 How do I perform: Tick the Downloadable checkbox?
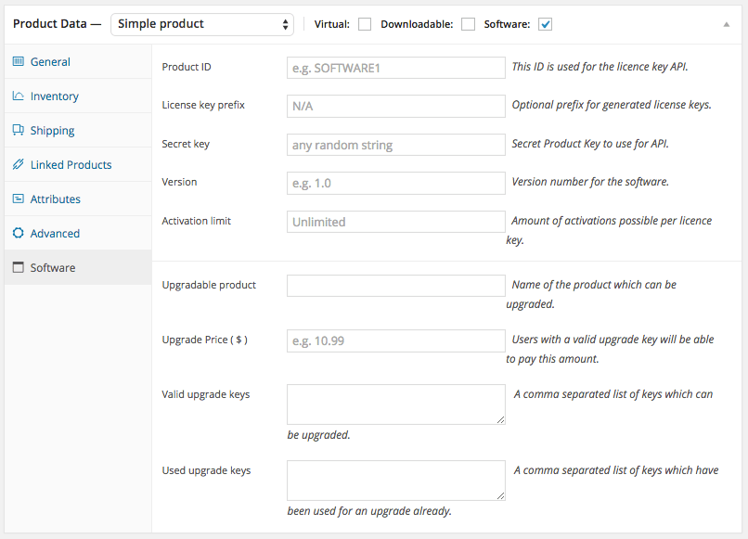(x=469, y=24)
